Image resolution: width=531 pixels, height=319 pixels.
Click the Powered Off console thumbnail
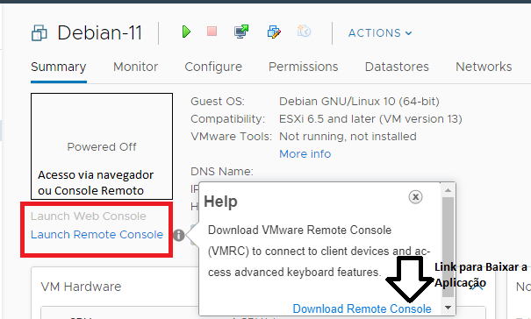coord(102,146)
